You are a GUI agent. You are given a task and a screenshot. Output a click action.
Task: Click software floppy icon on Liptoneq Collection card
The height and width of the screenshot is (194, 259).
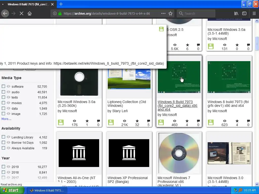pos(111,123)
